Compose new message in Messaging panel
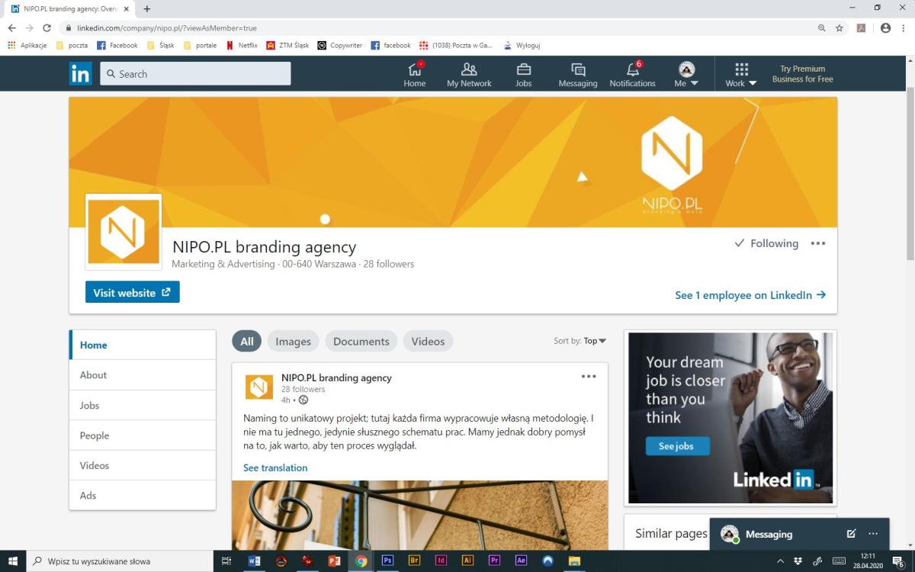915x572 pixels. point(851,534)
